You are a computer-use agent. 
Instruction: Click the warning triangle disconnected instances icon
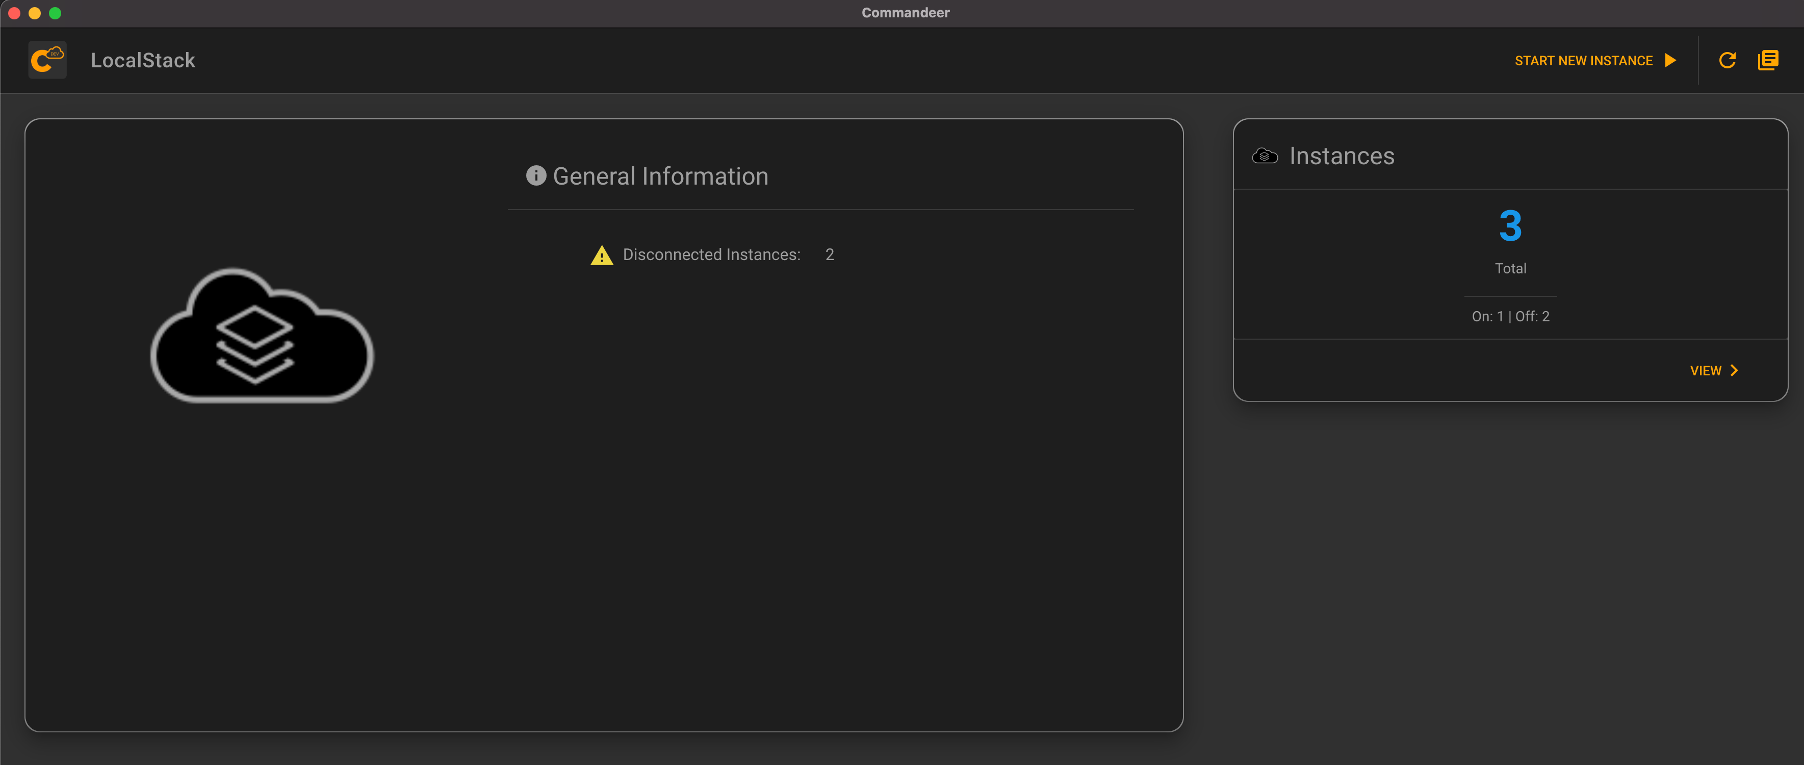click(x=600, y=254)
